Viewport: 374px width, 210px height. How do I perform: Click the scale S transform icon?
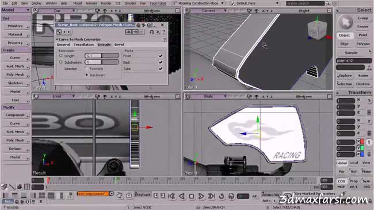369,100
